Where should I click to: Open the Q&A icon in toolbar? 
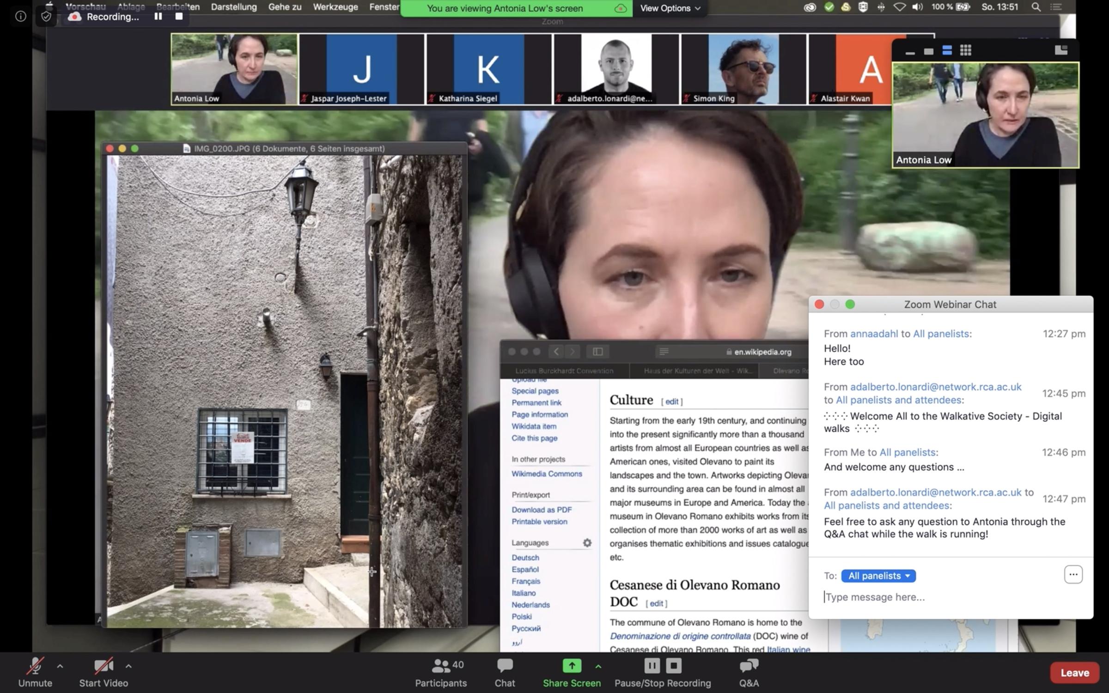749,666
